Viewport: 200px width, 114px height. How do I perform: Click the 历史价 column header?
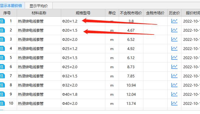click(174, 13)
